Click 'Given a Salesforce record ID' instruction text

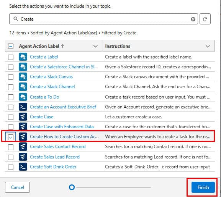click(x=158, y=67)
